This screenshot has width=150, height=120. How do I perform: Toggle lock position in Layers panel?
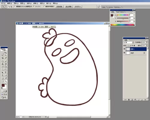[x=132, y=46]
